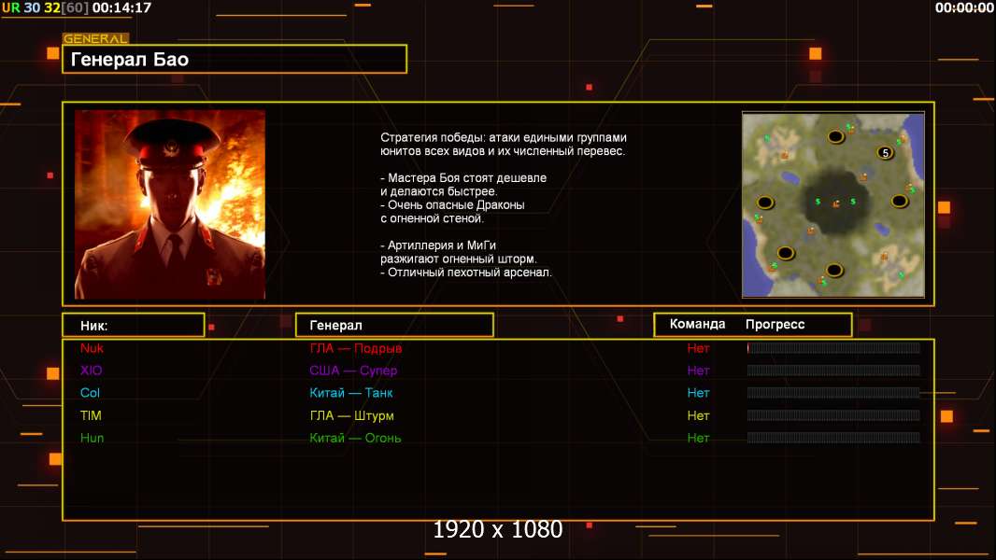
Task: Click the team value "Нет" for Col
Action: click(698, 393)
